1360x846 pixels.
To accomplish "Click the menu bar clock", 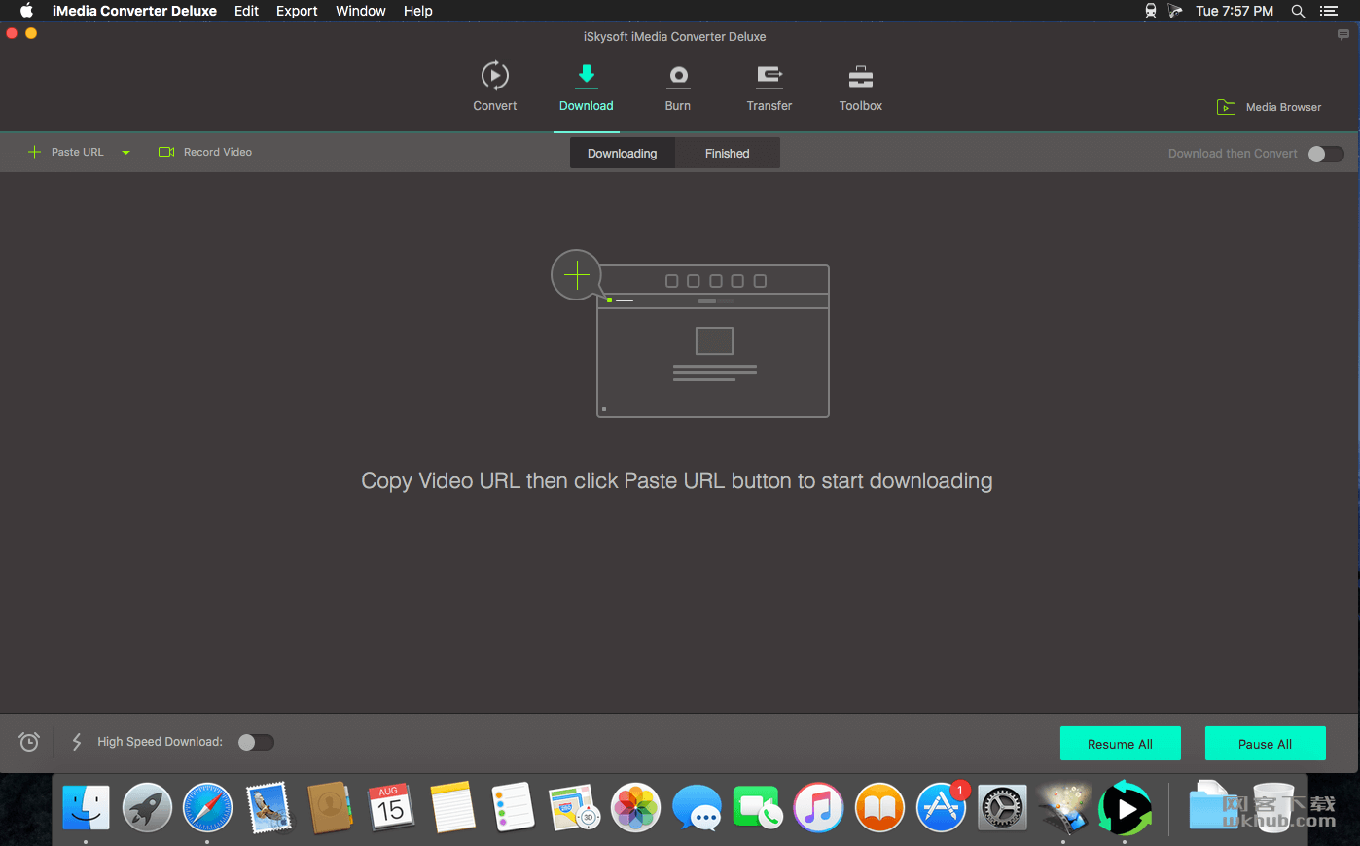I will [x=1235, y=11].
